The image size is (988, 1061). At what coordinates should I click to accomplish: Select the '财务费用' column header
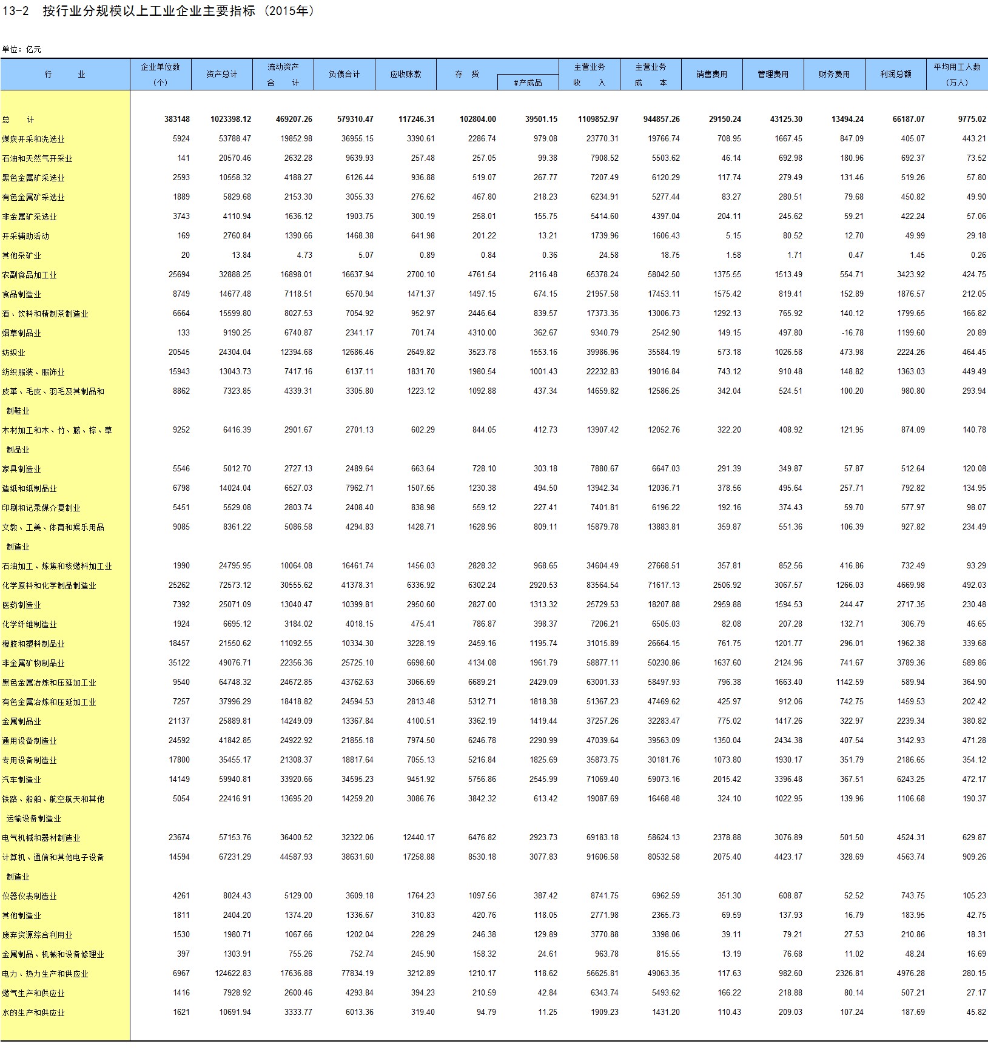pos(835,74)
